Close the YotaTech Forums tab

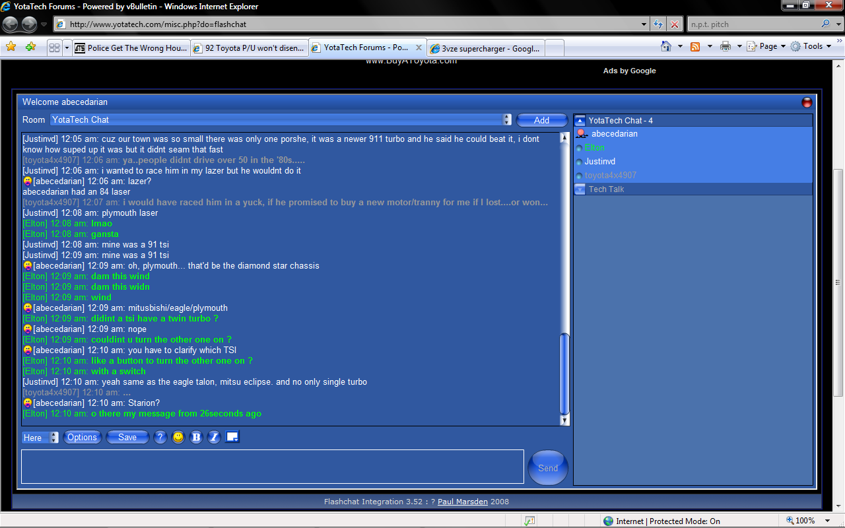click(x=419, y=48)
